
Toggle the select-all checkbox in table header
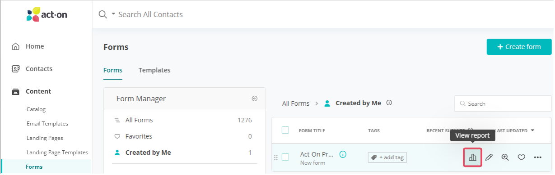[285, 130]
